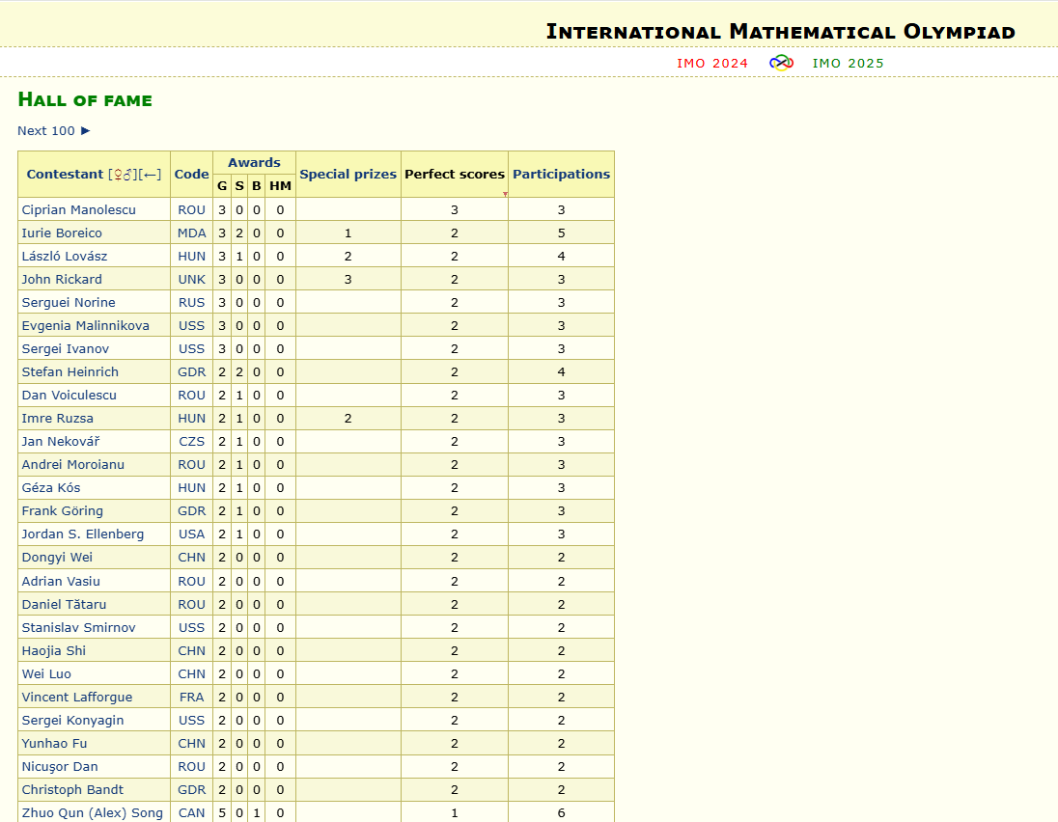Image resolution: width=1058 pixels, height=822 pixels.
Task: Sort by the Participations column header
Action: coord(561,174)
